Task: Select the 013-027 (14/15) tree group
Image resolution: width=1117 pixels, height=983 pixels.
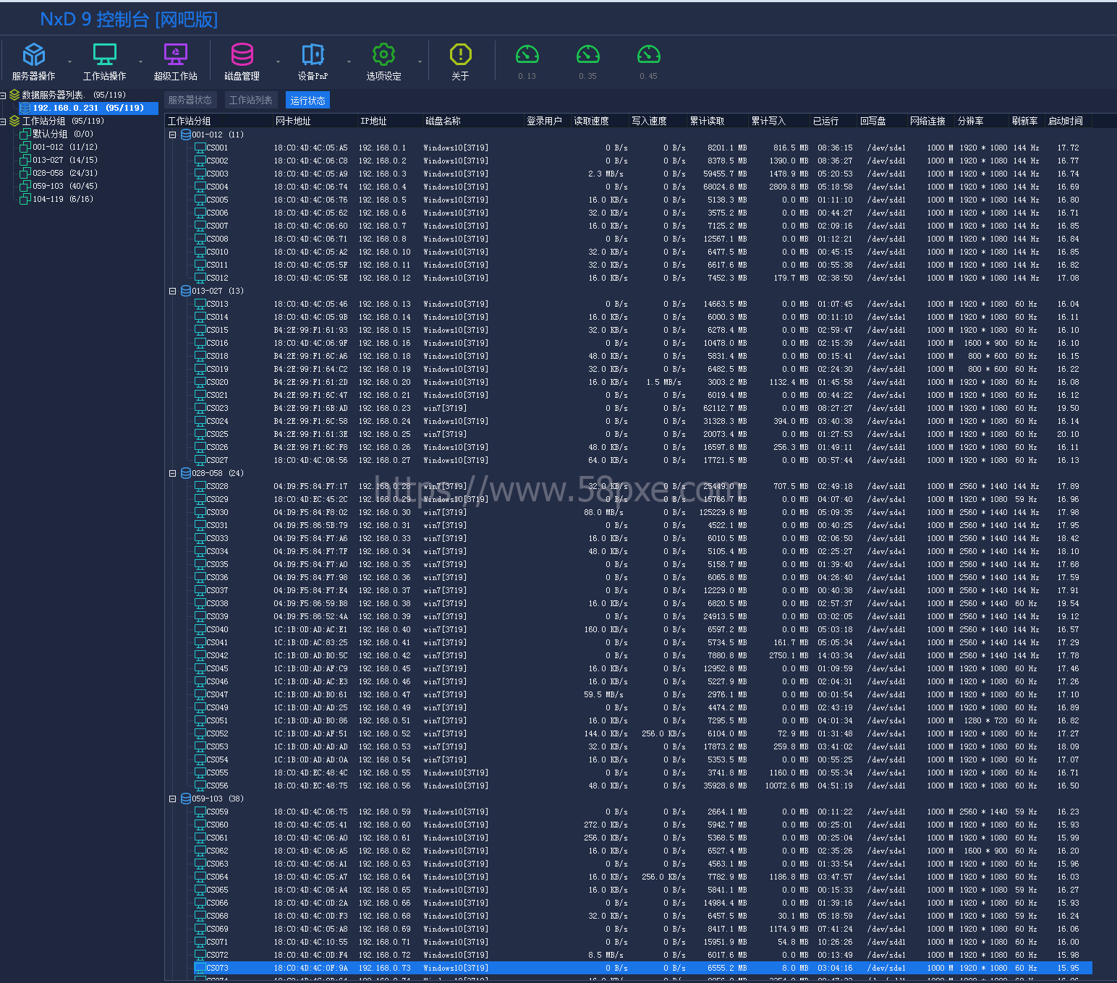Action: pos(65,160)
